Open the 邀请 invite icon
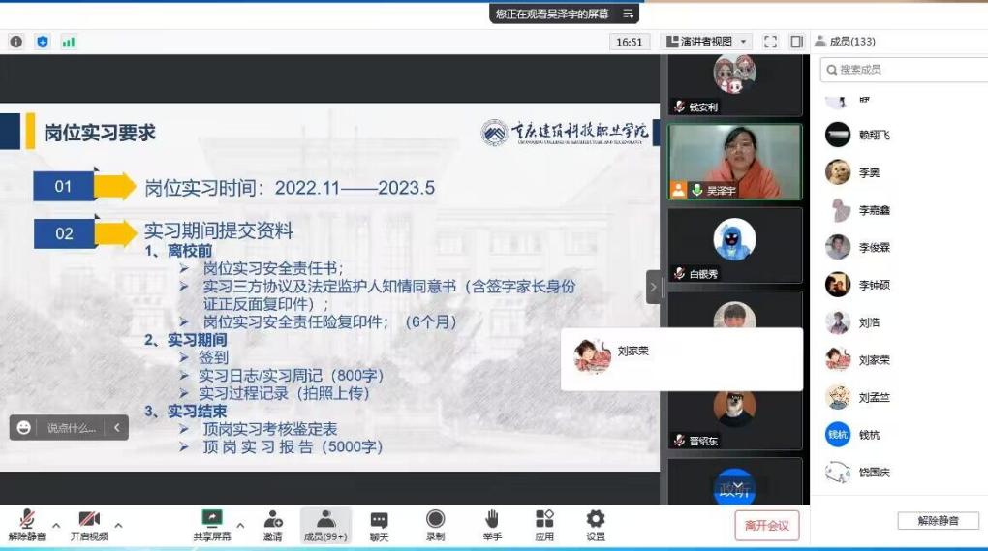The image size is (988, 551). (x=273, y=525)
